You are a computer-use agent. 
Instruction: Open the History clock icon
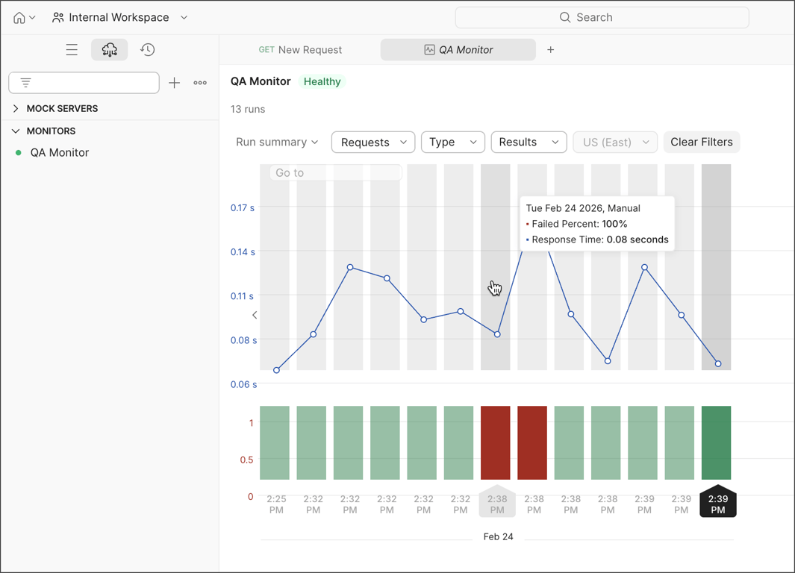pyautogui.click(x=147, y=49)
